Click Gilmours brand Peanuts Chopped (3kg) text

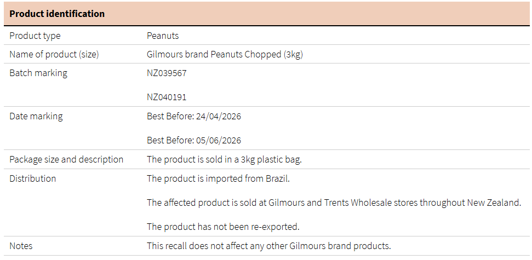coord(225,54)
